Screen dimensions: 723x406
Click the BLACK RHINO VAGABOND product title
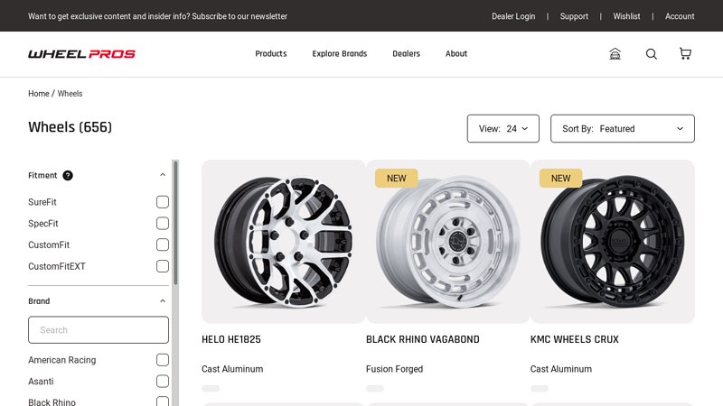(423, 339)
